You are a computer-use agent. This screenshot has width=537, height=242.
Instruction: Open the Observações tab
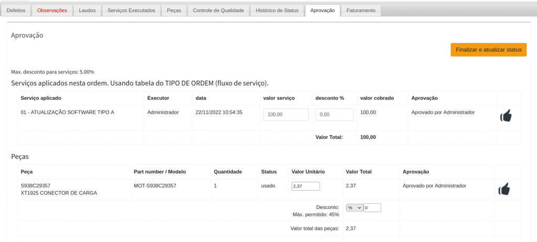tap(52, 10)
